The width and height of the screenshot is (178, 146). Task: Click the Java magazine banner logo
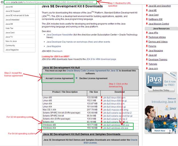coord(154,80)
